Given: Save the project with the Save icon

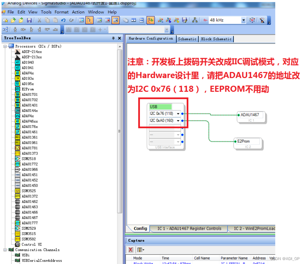Looking at the screenshot, I should click(29, 20).
